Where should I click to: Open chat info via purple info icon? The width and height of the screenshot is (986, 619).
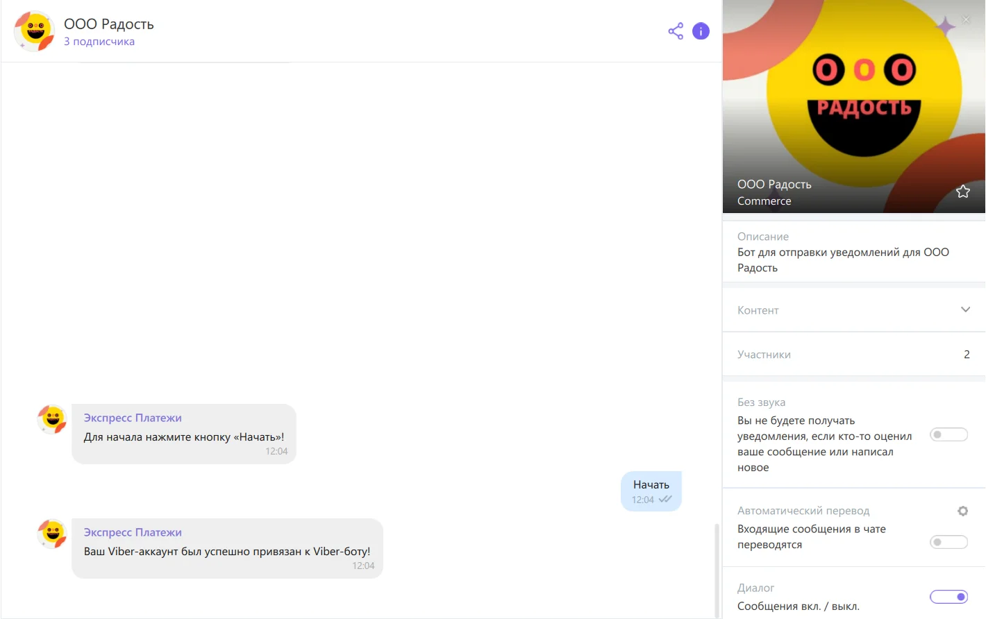click(701, 31)
